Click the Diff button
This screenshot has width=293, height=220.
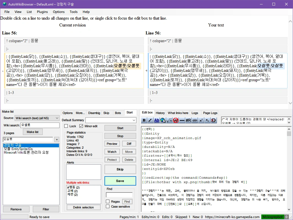pos(129,144)
